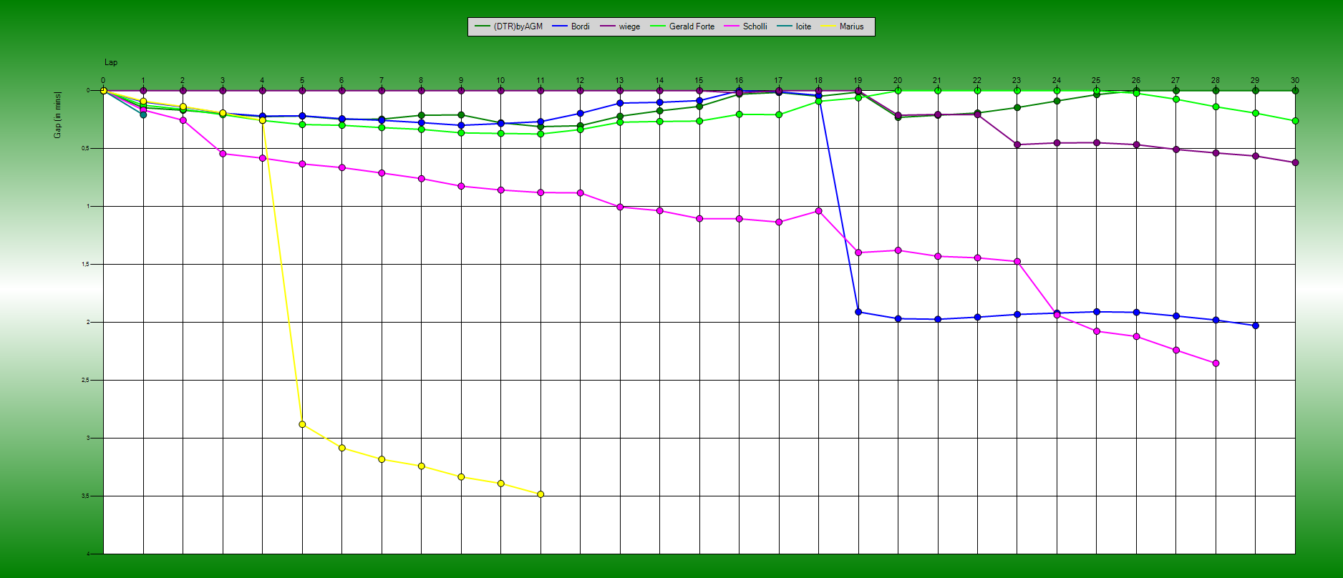
Task: Click the Gerald Forte legend label
Action: [692, 26]
